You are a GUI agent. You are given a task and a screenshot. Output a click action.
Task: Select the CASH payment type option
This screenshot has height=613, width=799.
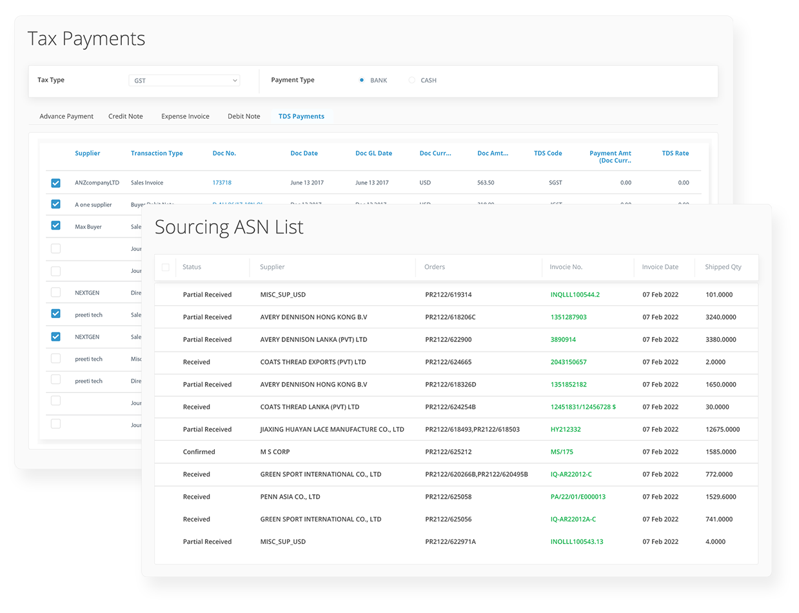click(411, 80)
